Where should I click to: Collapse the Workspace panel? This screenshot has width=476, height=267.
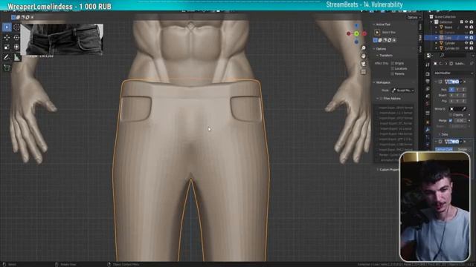tap(374, 82)
